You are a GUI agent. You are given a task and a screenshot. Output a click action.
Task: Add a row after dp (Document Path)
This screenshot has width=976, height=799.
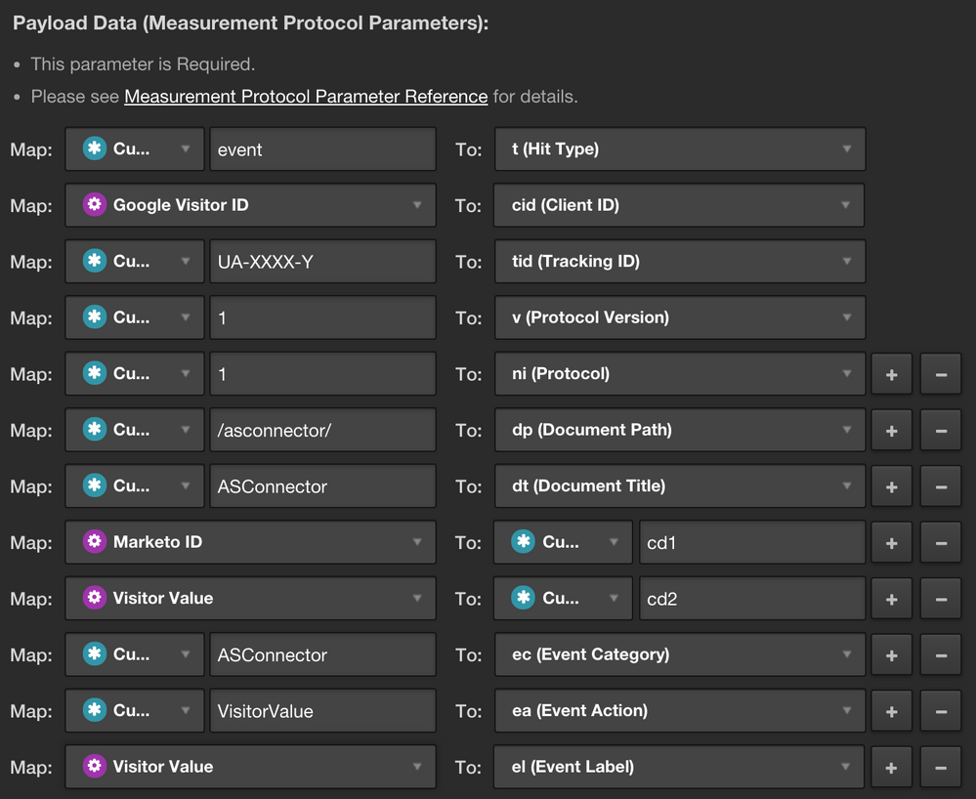[891, 431]
